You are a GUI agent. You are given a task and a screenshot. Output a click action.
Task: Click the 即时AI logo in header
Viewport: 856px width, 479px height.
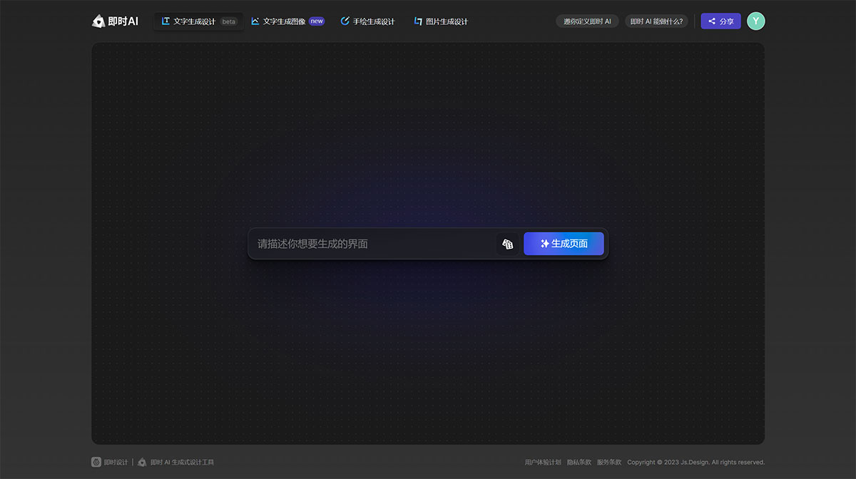[115, 21]
